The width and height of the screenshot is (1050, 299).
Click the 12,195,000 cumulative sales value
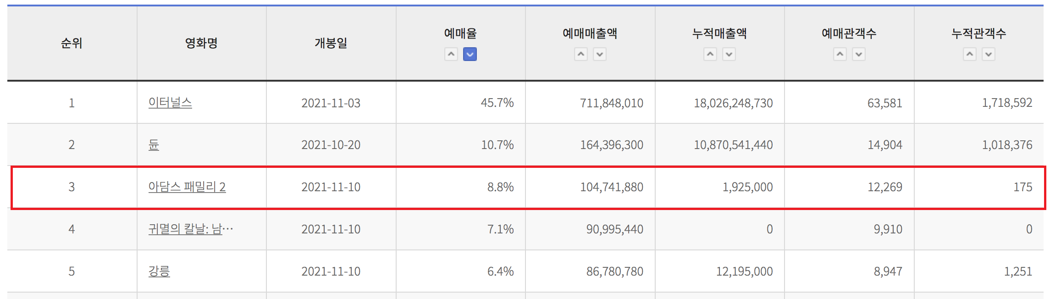(745, 271)
